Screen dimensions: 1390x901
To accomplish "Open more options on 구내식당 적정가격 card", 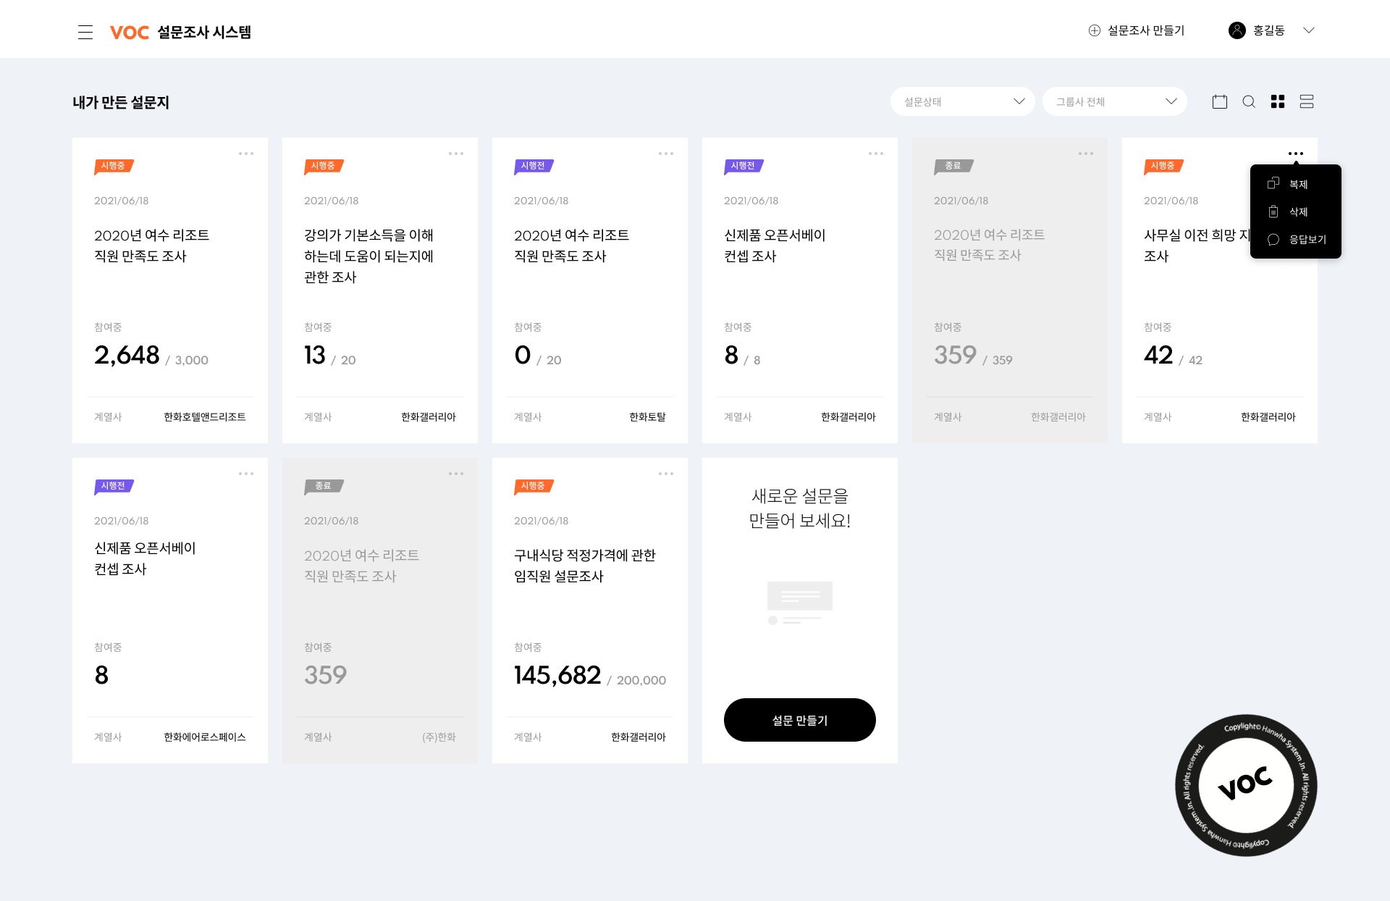I will [x=665, y=474].
